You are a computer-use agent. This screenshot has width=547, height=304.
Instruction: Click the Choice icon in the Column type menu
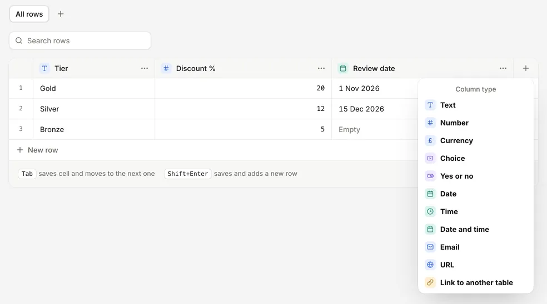pos(430,159)
